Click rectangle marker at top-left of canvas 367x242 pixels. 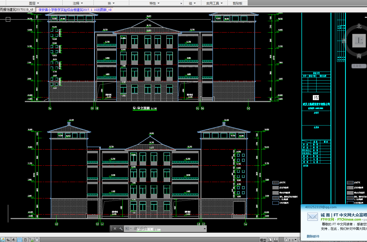[x=8, y=19]
